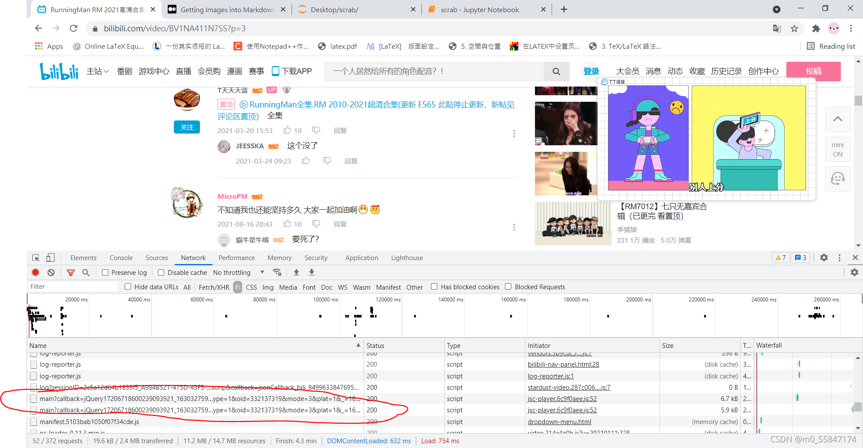
Task: Clear the network log
Action: pyautogui.click(x=51, y=272)
